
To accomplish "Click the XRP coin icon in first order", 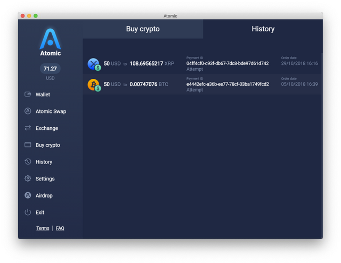I will pyautogui.click(x=94, y=64).
